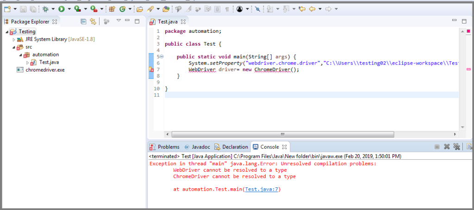Open the Test.java:7 stack trace link
Image resolution: width=474 pixels, height=210 pixels.
click(262, 189)
